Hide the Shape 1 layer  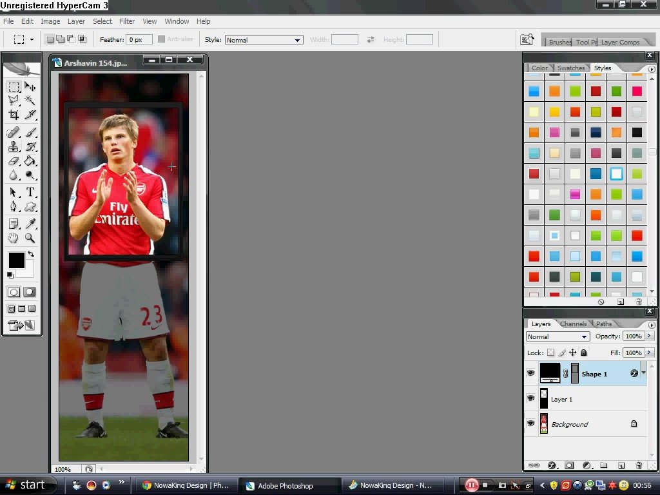531,373
